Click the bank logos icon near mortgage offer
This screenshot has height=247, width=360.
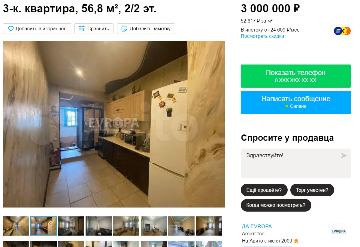tap(342, 31)
